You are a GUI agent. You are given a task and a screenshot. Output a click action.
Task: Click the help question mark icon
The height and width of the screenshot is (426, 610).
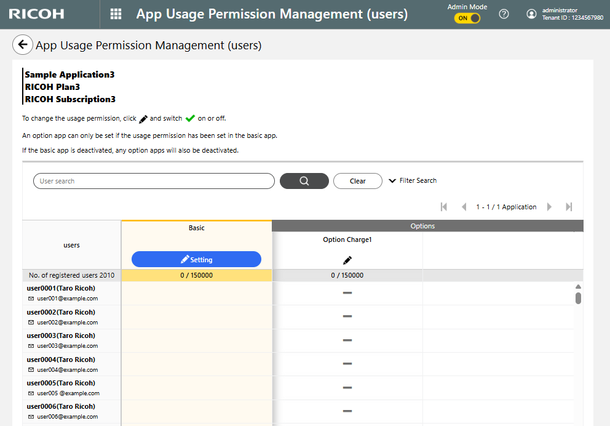[x=504, y=14]
